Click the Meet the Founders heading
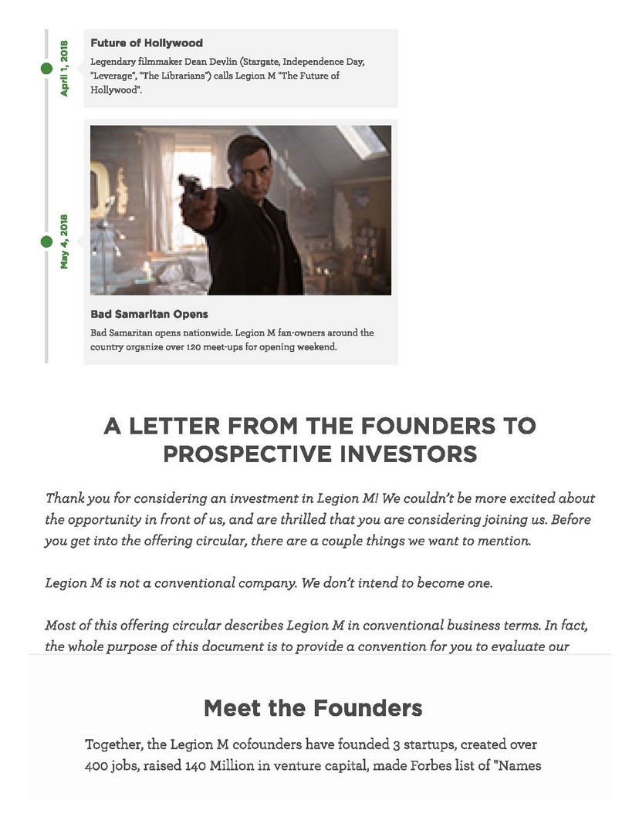 (313, 707)
